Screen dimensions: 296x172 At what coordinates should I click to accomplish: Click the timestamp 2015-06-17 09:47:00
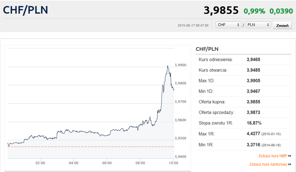pos(193,26)
